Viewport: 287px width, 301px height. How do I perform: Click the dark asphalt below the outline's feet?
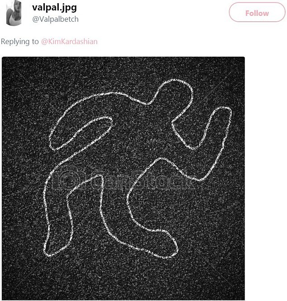tap(123, 278)
